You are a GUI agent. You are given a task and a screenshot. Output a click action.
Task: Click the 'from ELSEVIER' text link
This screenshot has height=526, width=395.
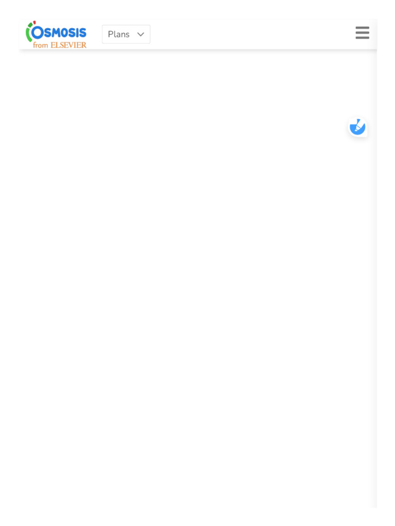tap(60, 45)
